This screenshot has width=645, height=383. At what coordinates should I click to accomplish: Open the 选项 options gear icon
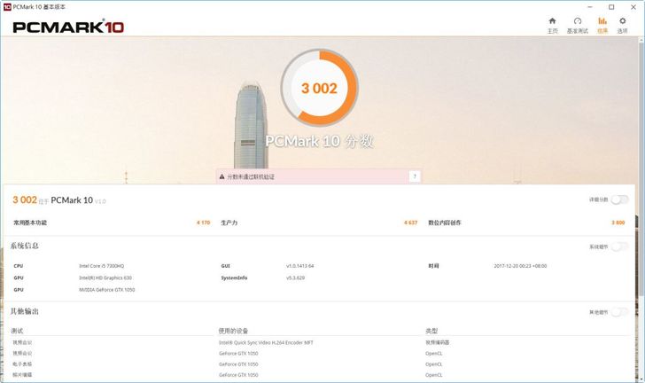click(623, 24)
